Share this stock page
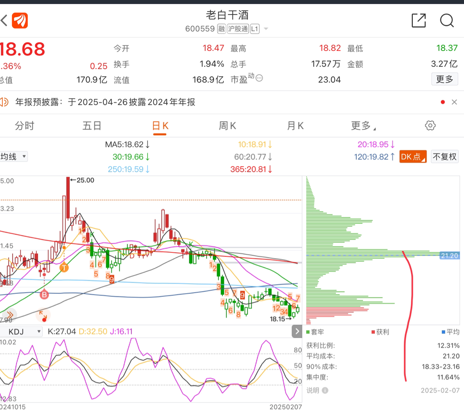Screen dimensions: 464x411 click(419, 21)
